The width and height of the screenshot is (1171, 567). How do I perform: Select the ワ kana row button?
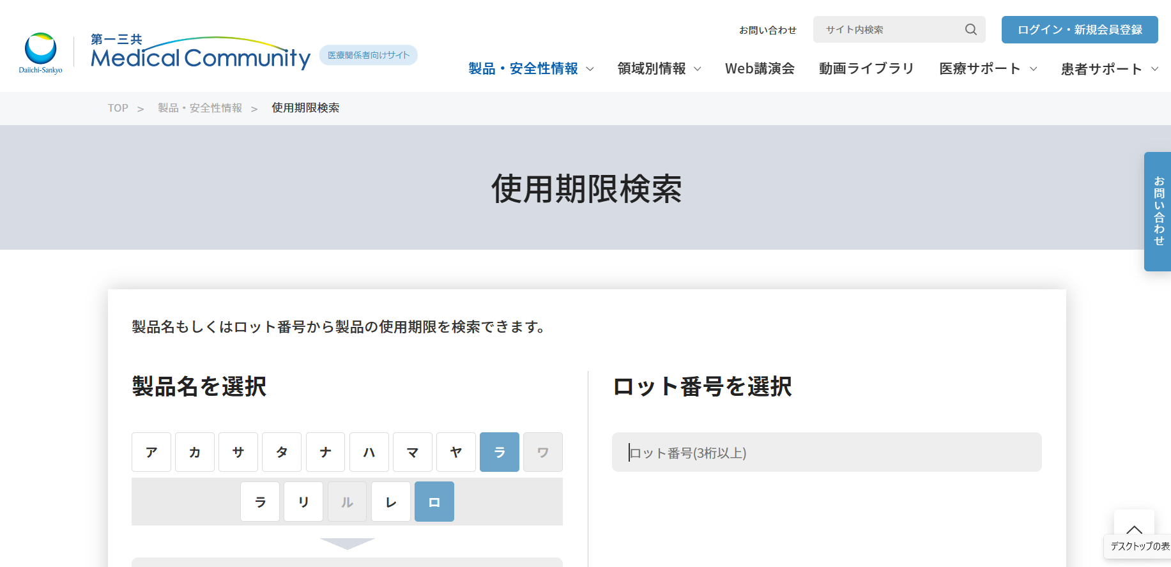(x=543, y=452)
